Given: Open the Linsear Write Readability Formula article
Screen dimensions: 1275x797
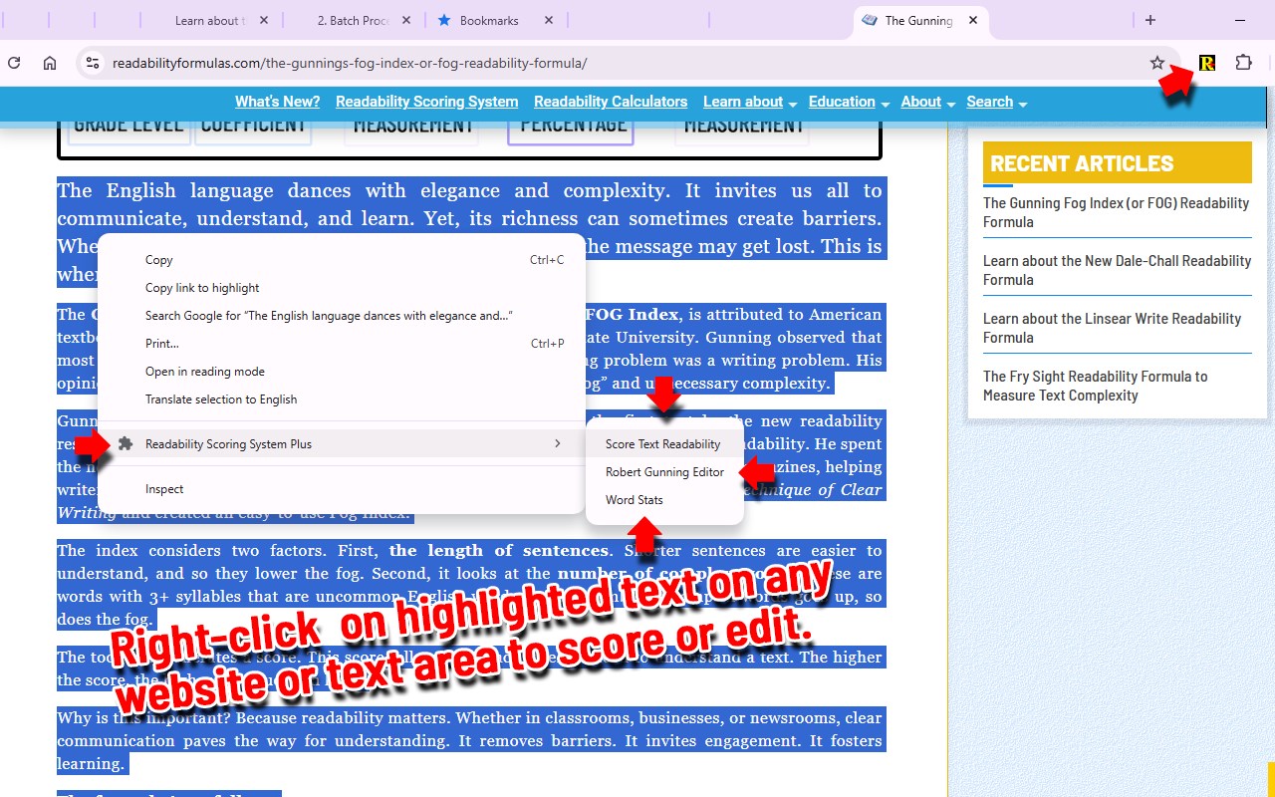Looking at the screenshot, I should [x=1112, y=328].
